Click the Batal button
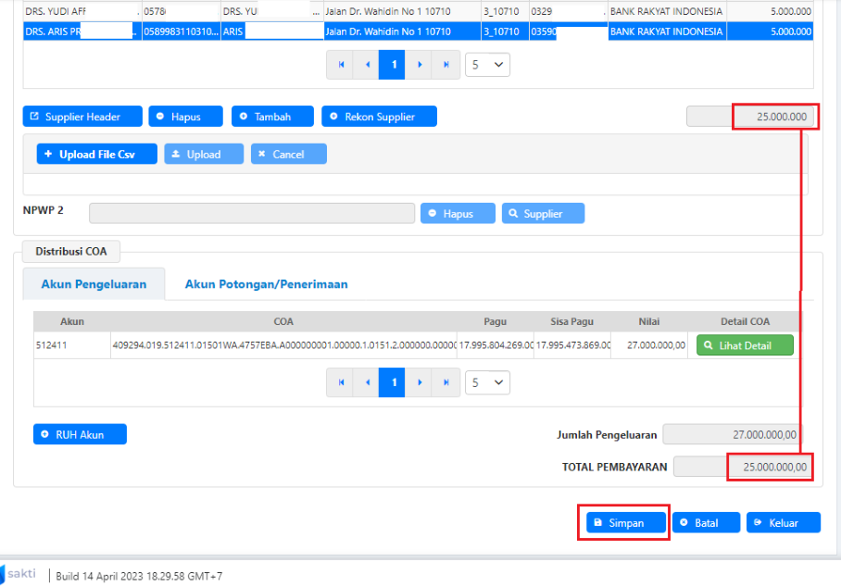 pos(706,523)
